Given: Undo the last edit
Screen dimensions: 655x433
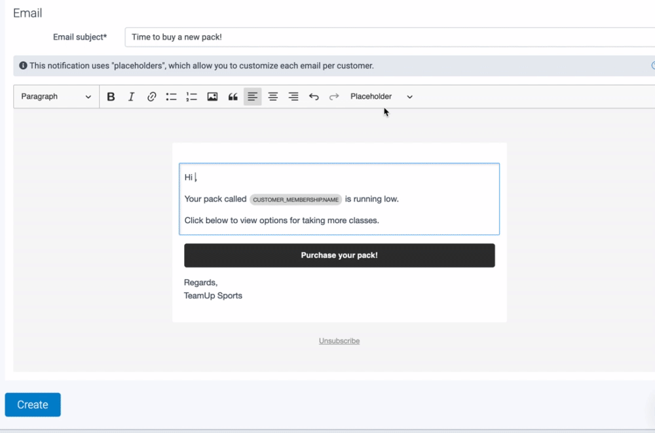Looking at the screenshot, I should tap(314, 97).
